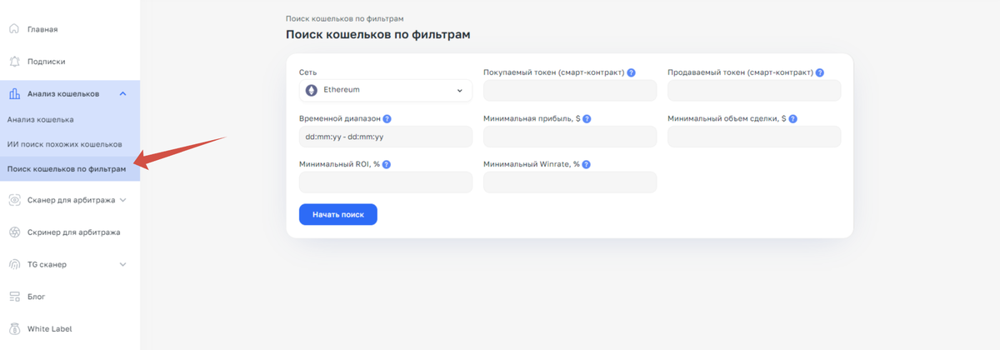Screen dimensions: 1000x350
Task: Focus the Минимальный Winrate input field
Action: [570, 182]
